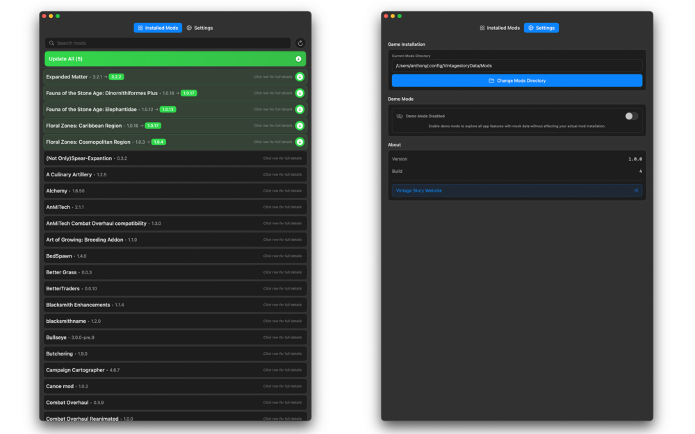The width and height of the screenshot is (695, 434).
Task: Switch to Settings tab in left window
Action: point(199,28)
